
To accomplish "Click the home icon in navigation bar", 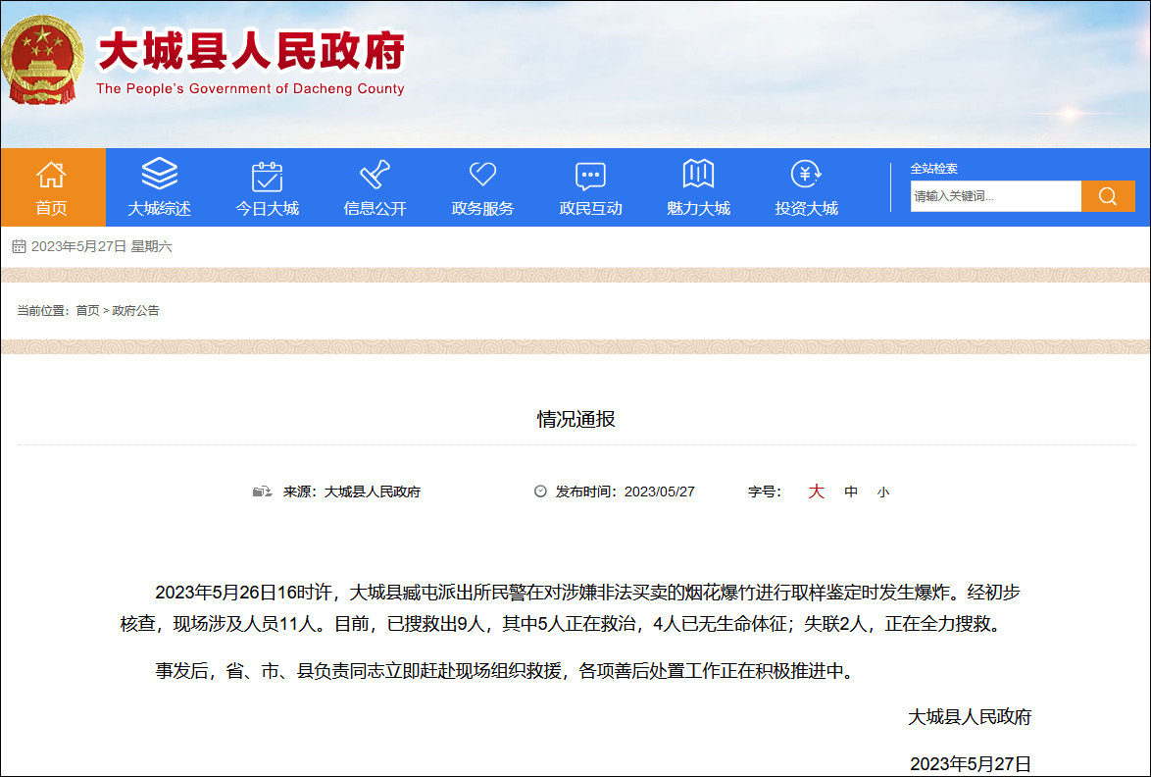I will click(x=51, y=176).
